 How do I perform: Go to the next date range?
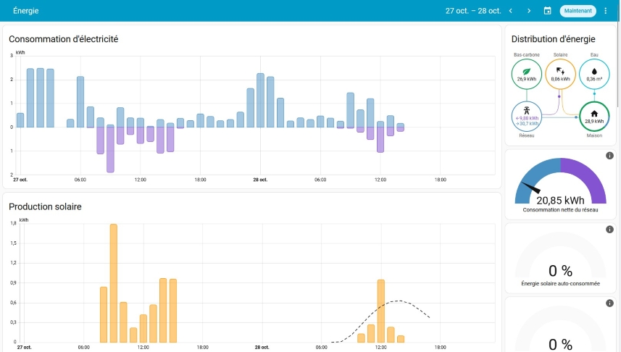coord(529,11)
